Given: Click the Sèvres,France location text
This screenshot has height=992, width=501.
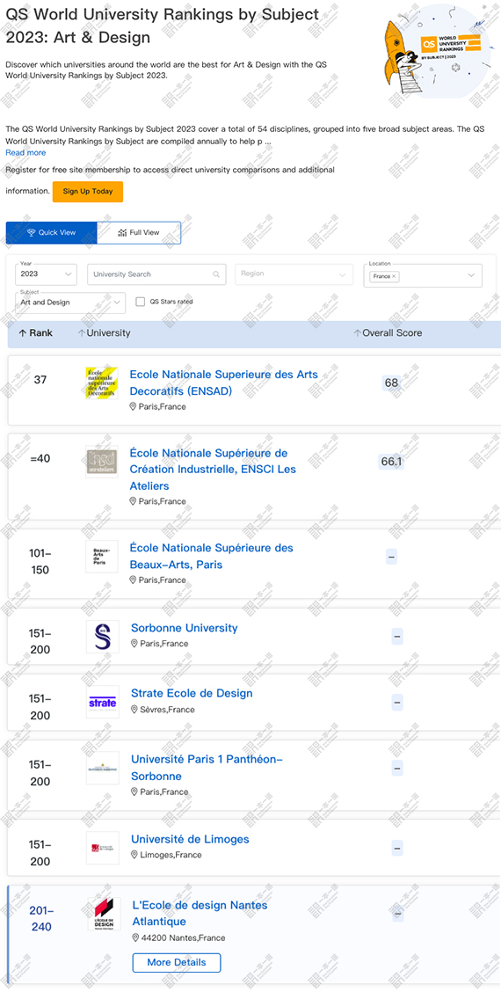Looking at the screenshot, I should pos(168,710).
